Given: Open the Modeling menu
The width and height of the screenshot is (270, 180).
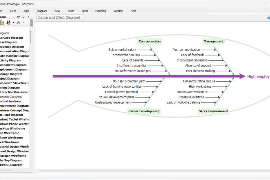Looking at the screenshot, I should [100, 11].
